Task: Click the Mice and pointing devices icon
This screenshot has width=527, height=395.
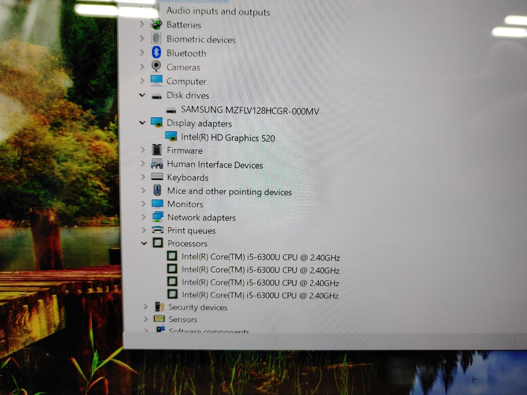Action: point(157,190)
